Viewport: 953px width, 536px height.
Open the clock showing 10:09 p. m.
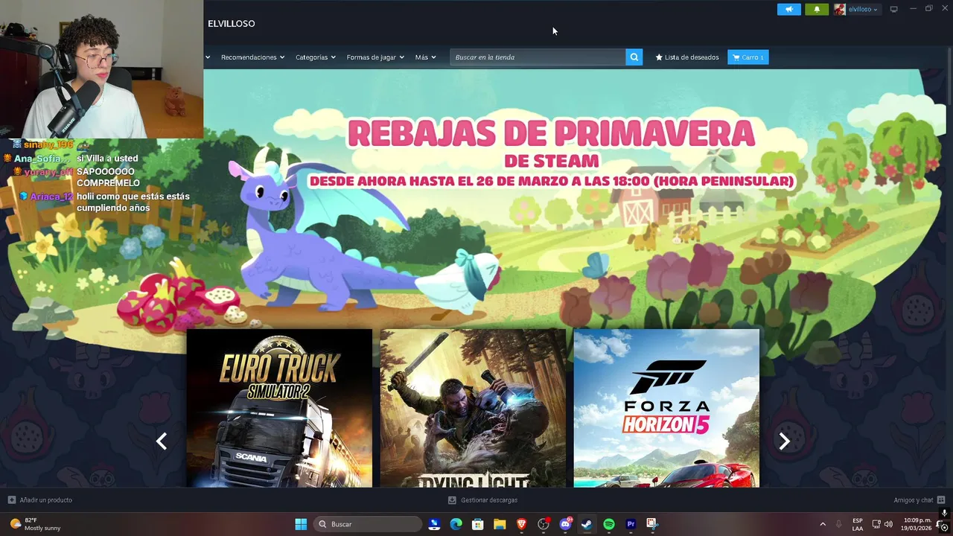[x=917, y=524]
